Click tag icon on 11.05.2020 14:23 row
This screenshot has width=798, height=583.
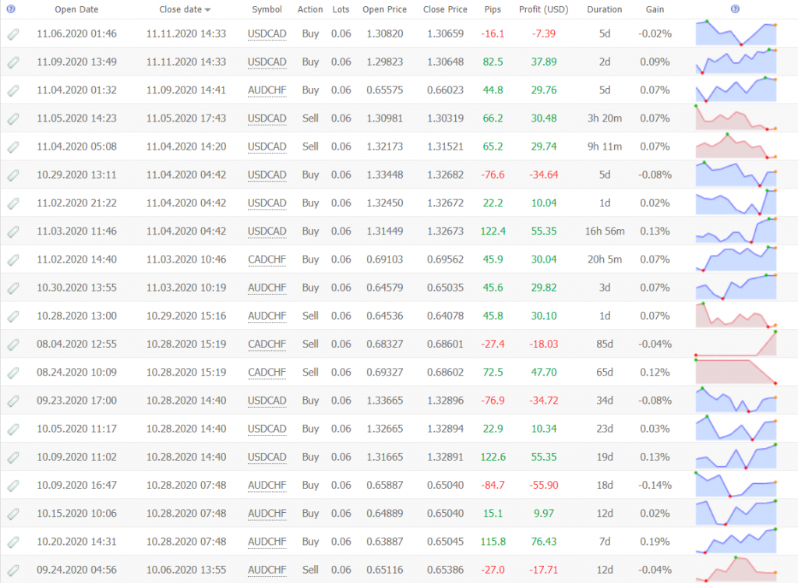(x=13, y=118)
